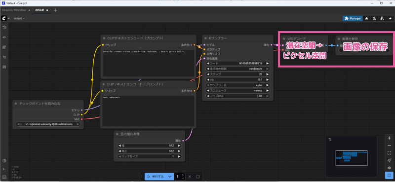Open the minimap settings icon
395x182 pixels.
(x=330, y=139)
